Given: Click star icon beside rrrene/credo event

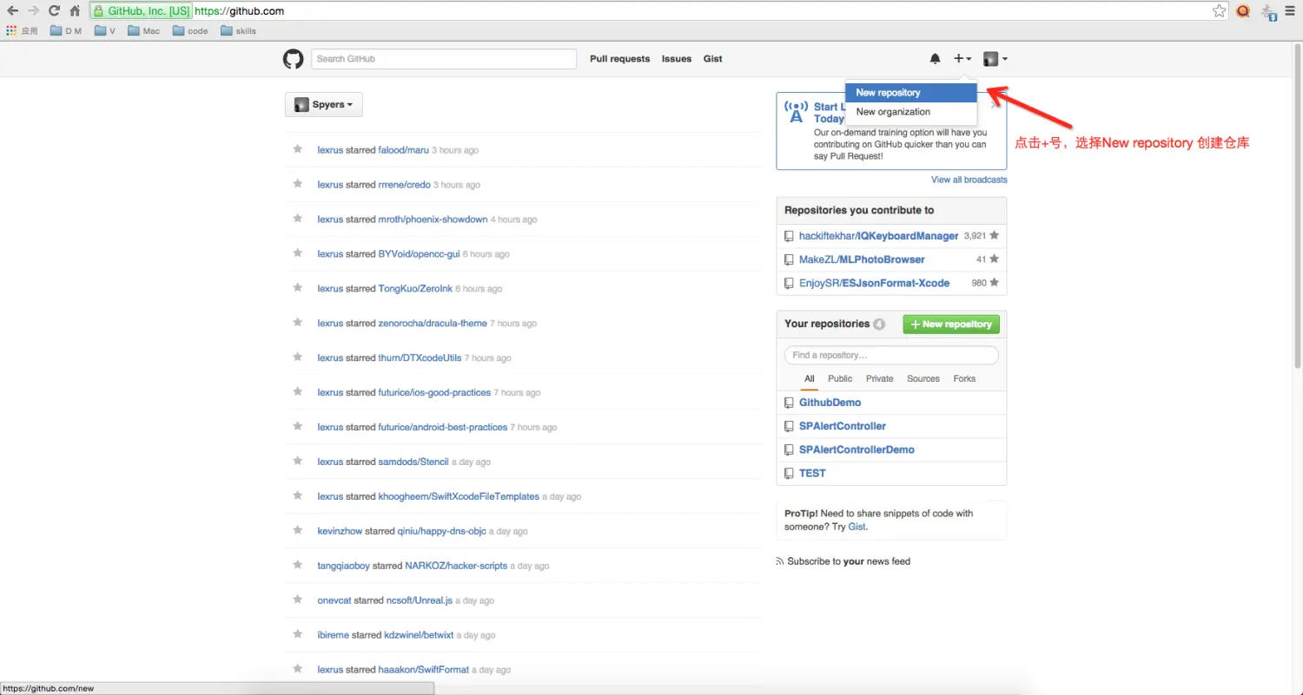Looking at the screenshot, I should (298, 184).
